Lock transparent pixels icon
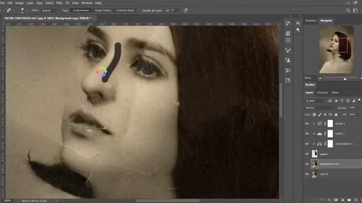This screenshot has height=203, width=362. [314, 114]
